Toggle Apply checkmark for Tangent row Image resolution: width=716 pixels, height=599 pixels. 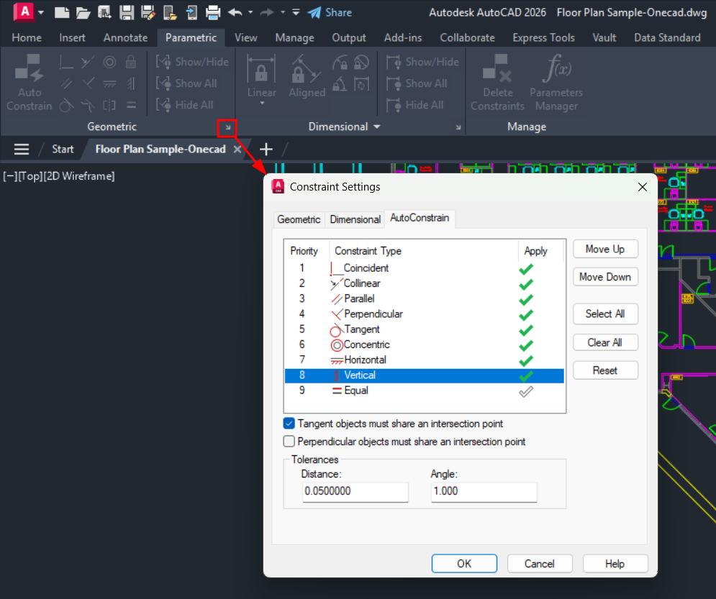pos(526,330)
